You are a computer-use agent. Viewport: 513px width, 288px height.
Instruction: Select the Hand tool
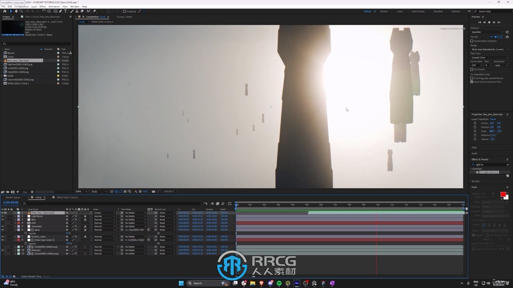(16, 11)
